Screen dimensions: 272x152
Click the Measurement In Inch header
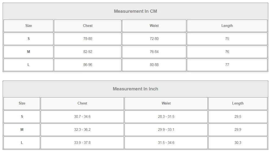[135, 89]
